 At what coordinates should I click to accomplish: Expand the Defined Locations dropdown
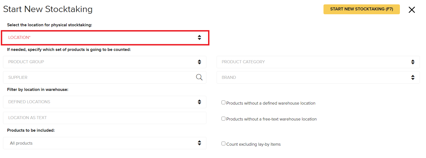click(105, 102)
